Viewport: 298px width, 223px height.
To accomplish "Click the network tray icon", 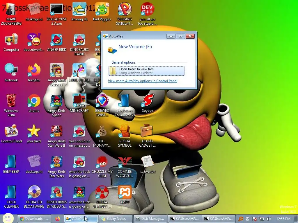I will (262, 219).
